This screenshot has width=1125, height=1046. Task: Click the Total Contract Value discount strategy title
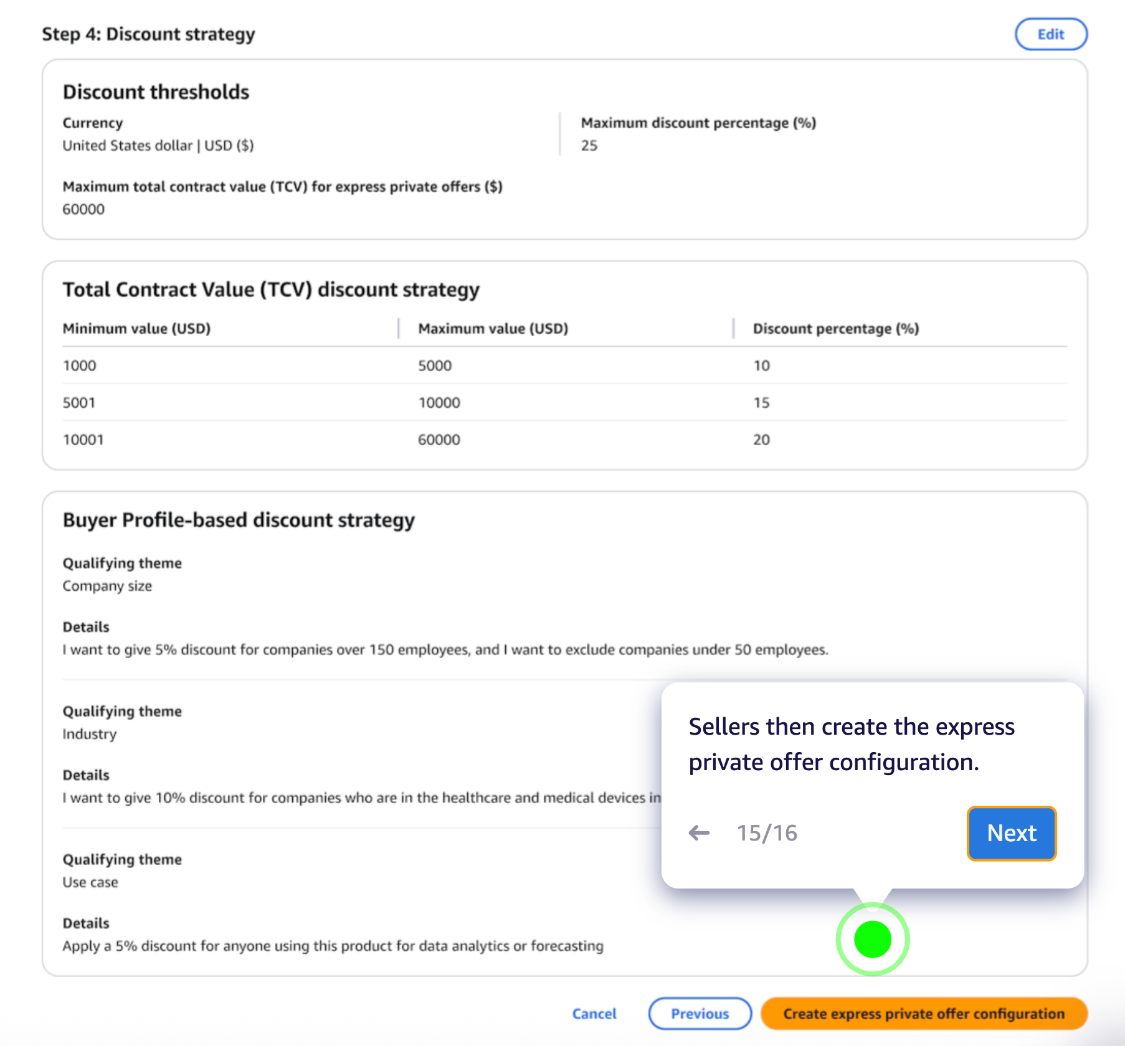coord(271,290)
